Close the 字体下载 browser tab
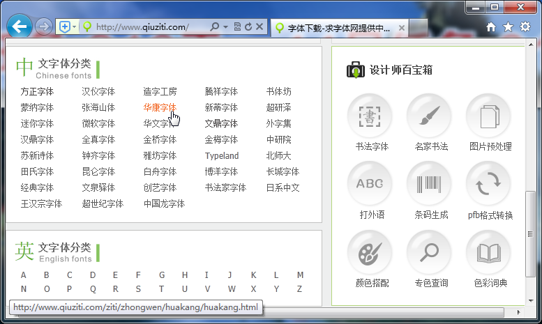Image resolution: width=542 pixels, height=324 pixels. click(x=402, y=28)
